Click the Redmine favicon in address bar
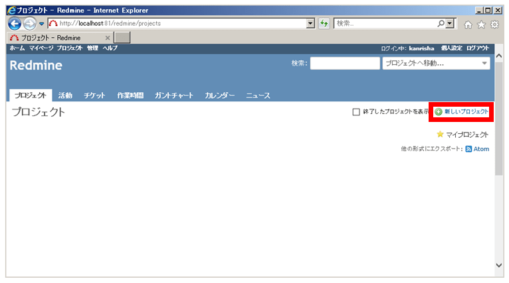The image size is (509, 283). coord(53,23)
